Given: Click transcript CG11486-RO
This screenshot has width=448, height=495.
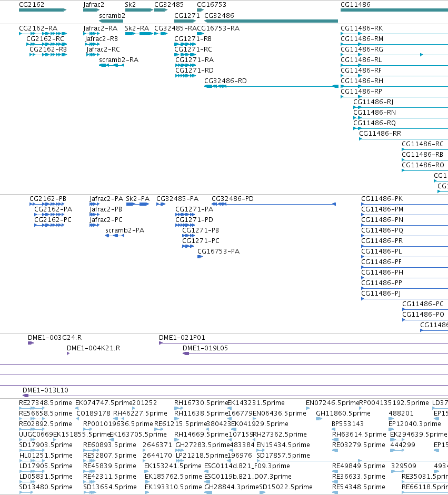Looking at the screenshot, I should [423, 165].
